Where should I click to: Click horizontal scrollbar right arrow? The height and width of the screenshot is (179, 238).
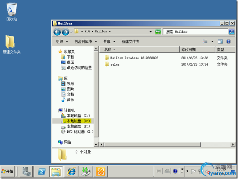tap(233, 144)
